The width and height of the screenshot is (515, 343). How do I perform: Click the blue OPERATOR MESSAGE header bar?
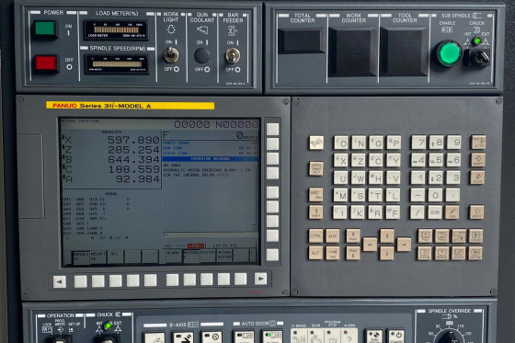(x=211, y=159)
